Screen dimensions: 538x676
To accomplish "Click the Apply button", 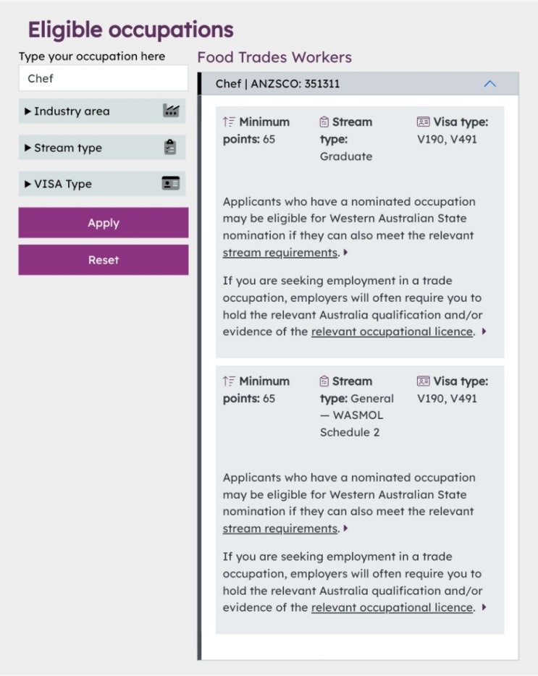I will (x=104, y=223).
